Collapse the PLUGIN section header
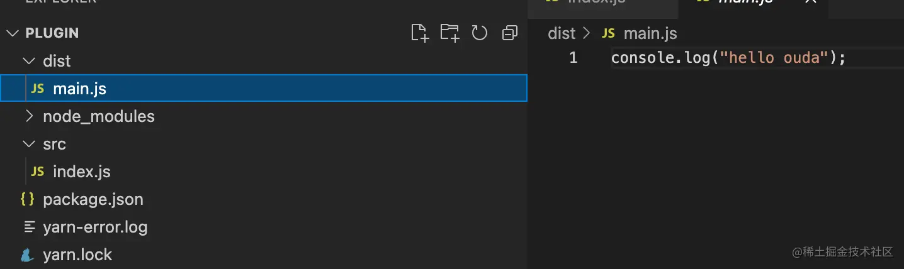This screenshot has height=269, width=904. (x=13, y=33)
